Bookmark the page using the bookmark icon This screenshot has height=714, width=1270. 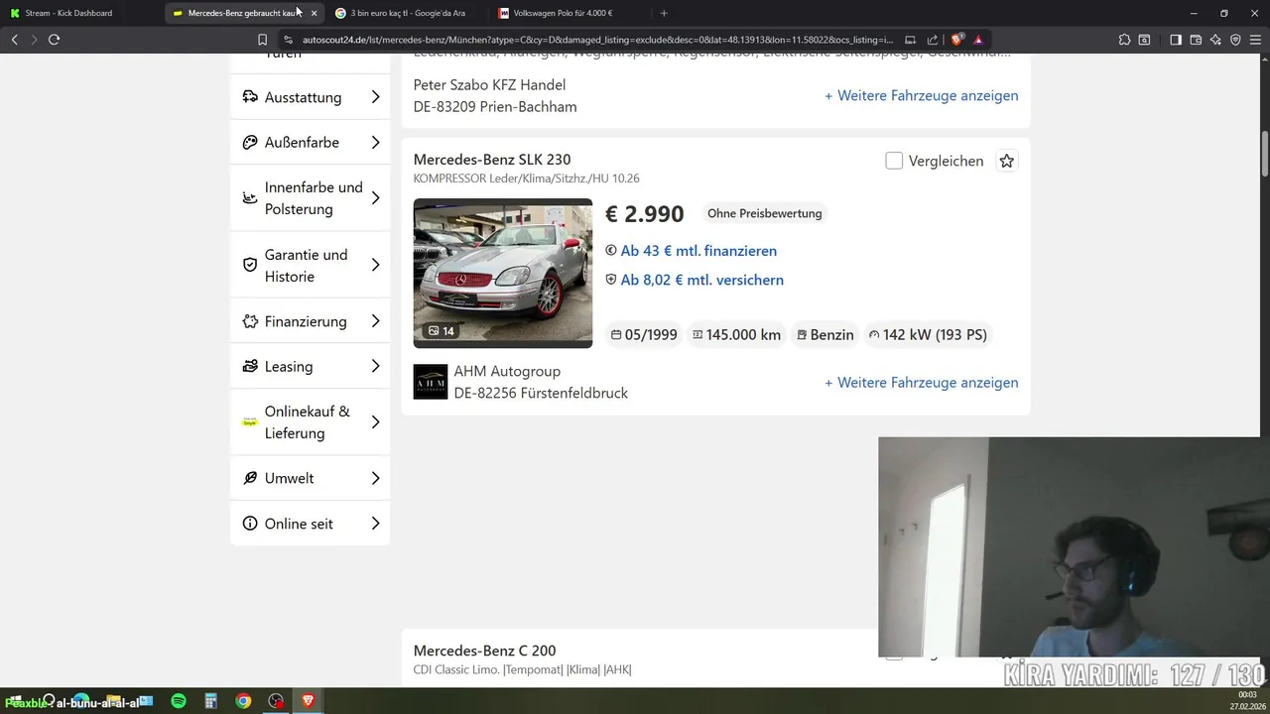(x=262, y=40)
